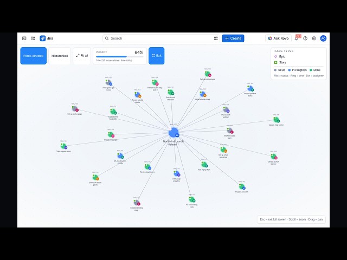
Task: Open the search filter icon in search box
Action: point(216,38)
